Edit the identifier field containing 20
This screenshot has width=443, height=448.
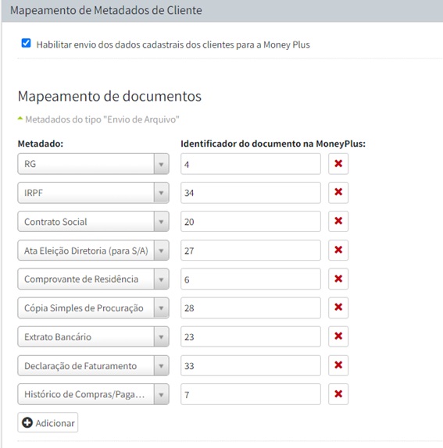(x=251, y=222)
